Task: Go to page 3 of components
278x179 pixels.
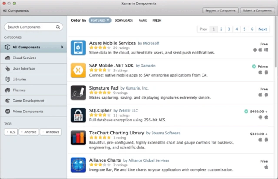Action: pos(229,29)
